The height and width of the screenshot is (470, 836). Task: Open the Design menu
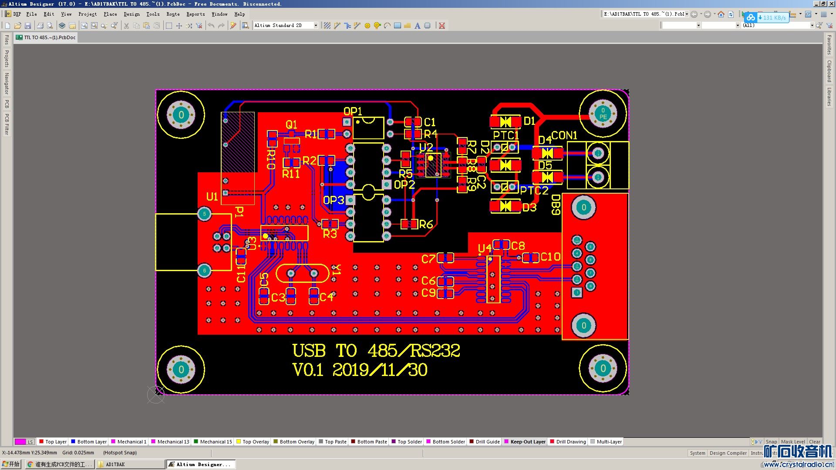pos(131,14)
